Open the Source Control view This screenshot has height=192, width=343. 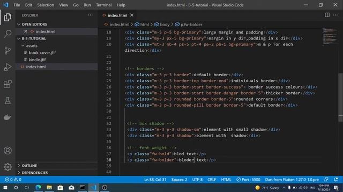click(x=8, y=51)
